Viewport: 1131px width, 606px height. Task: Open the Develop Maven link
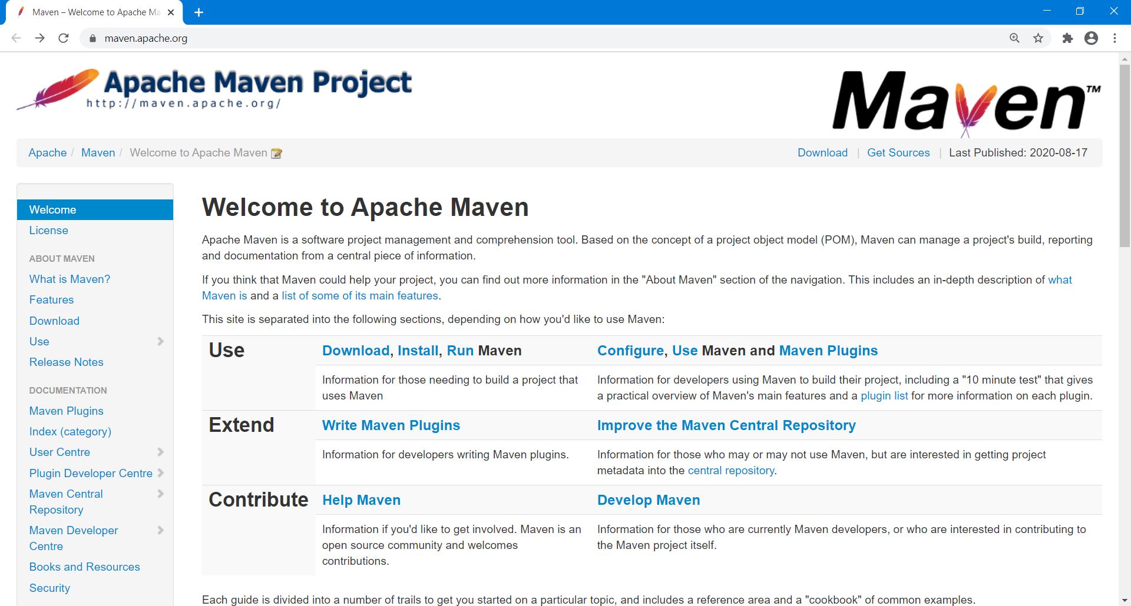[649, 500]
